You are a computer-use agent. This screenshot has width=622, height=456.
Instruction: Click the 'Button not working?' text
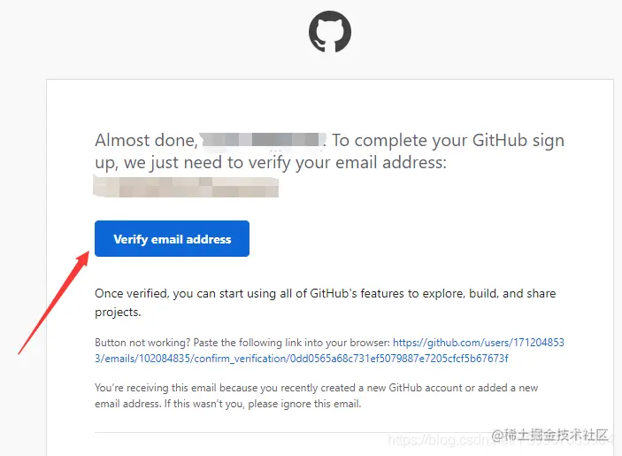pos(142,343)
